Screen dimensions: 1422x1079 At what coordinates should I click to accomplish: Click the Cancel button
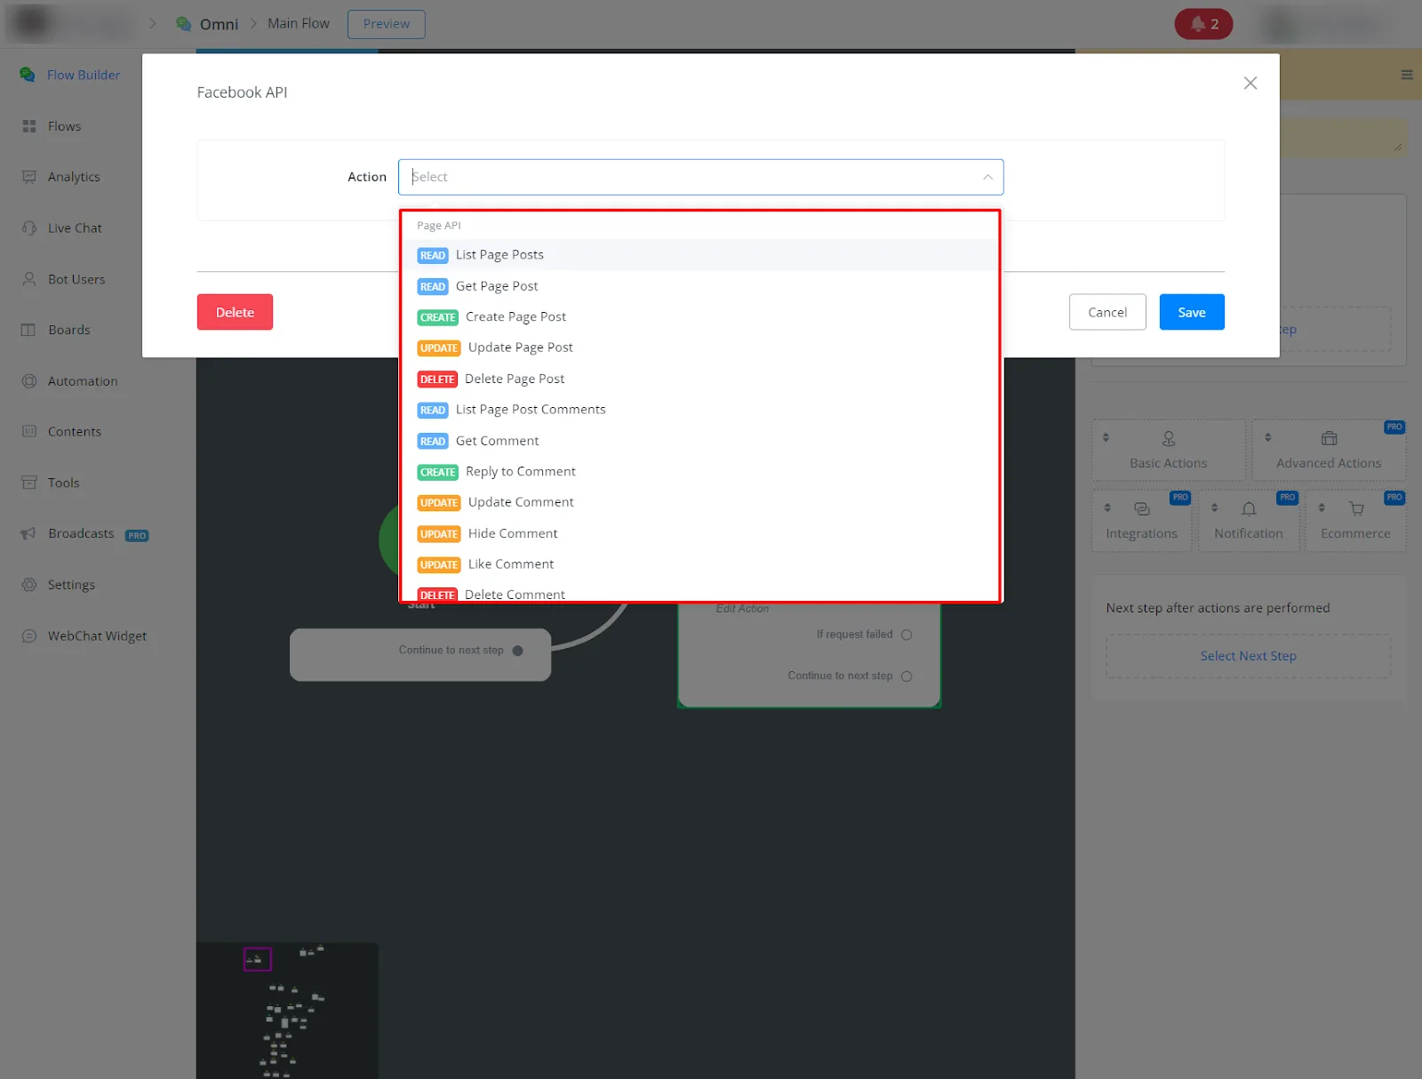pyautogui.click(x=1107, y=312)
